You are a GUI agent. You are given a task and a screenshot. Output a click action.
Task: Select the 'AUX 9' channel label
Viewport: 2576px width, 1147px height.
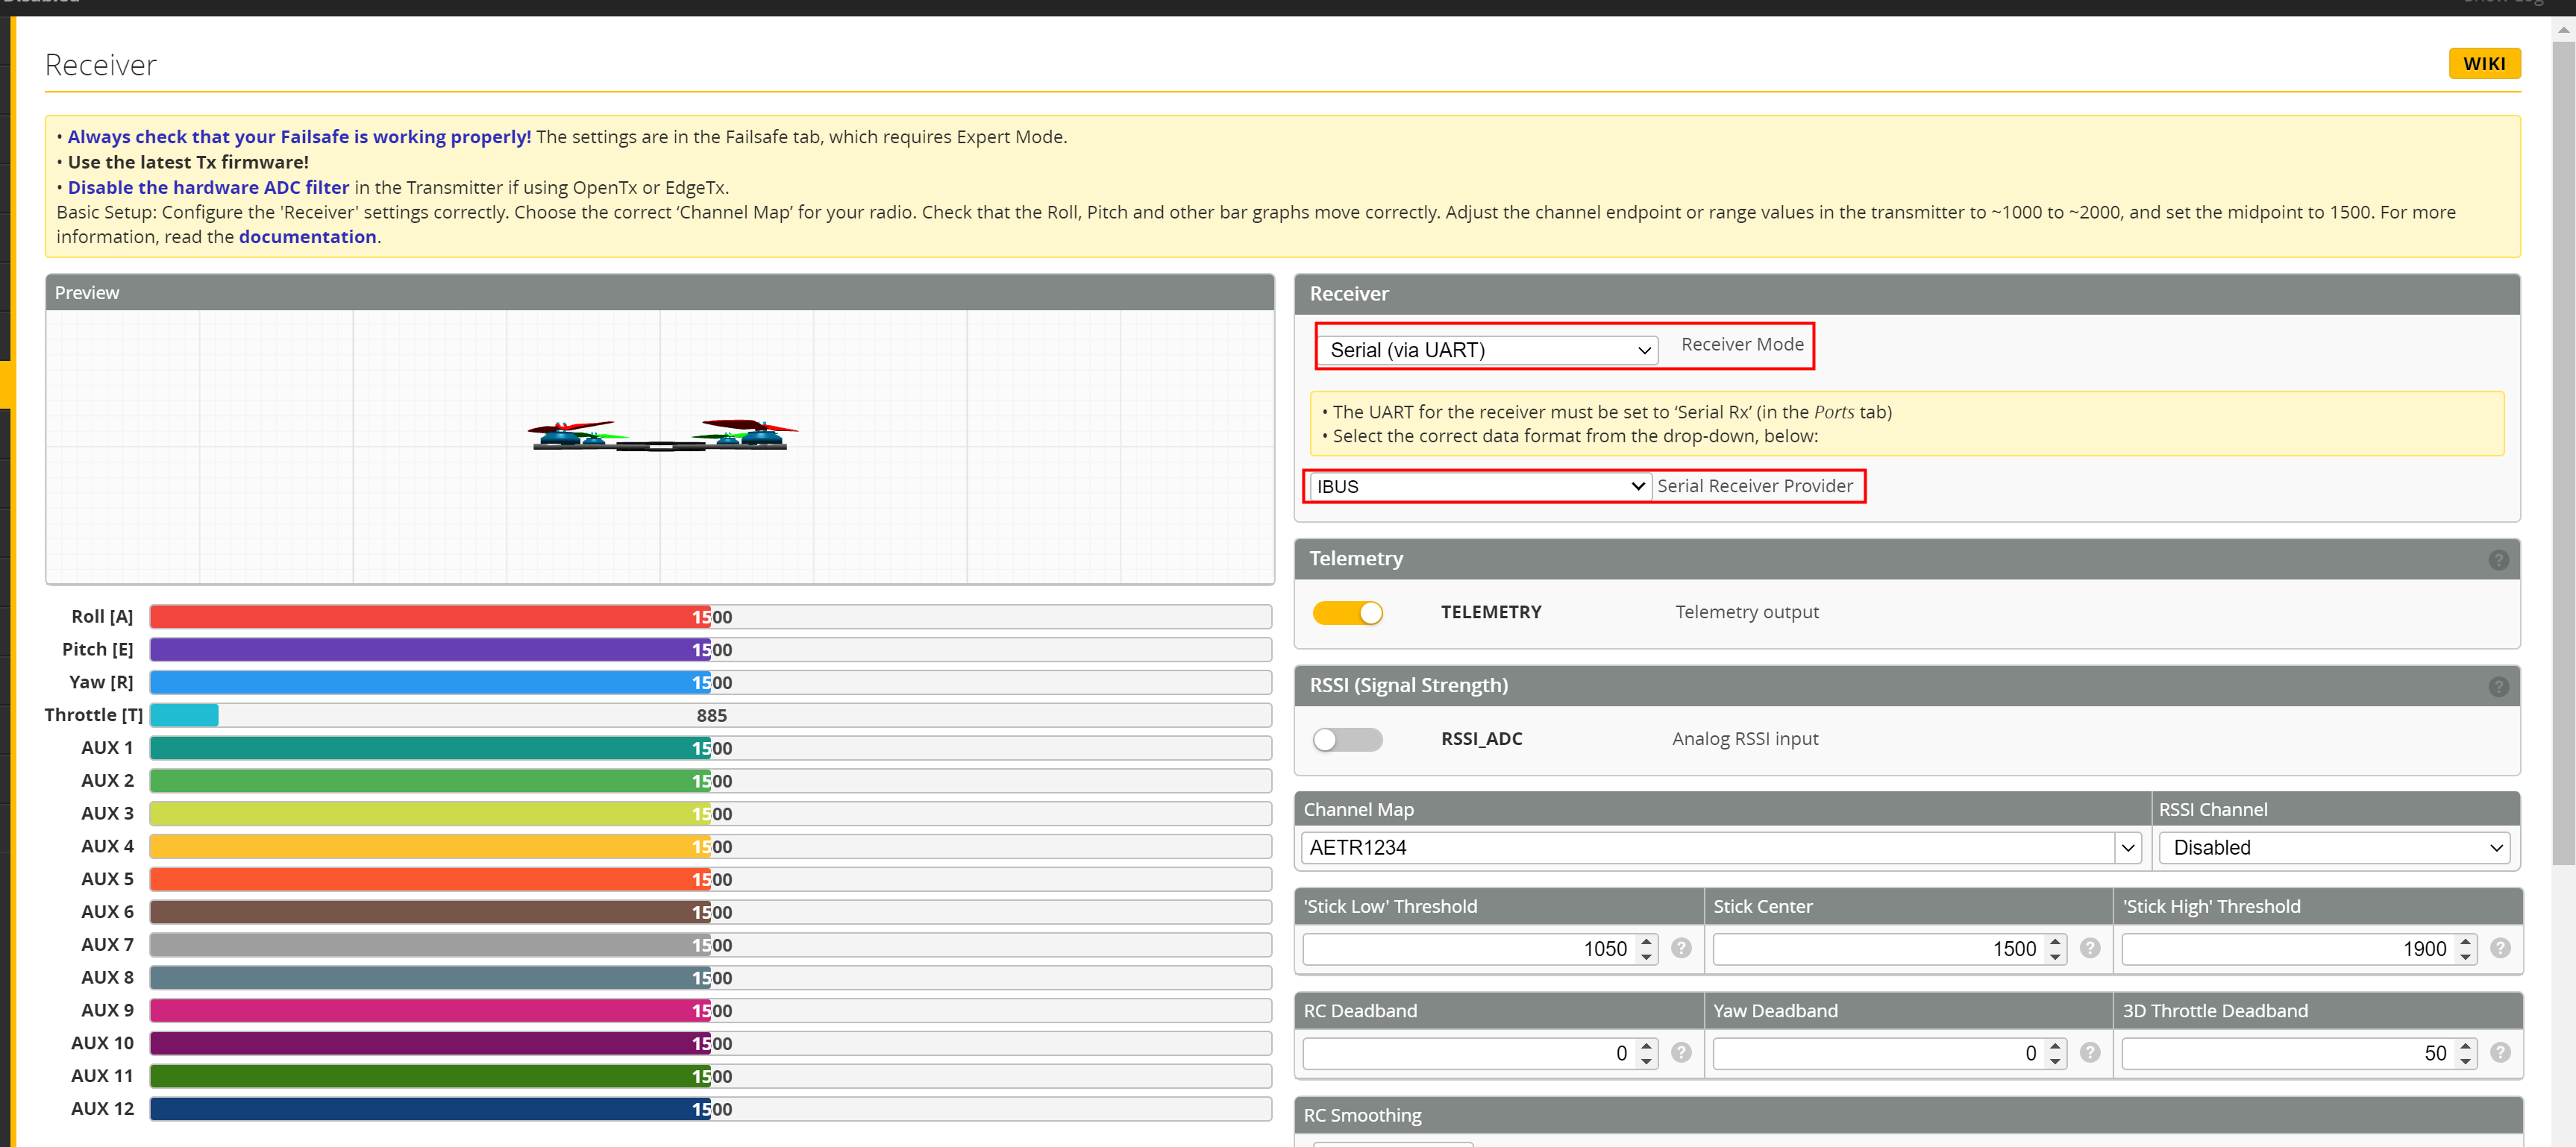pos(107,1010)
